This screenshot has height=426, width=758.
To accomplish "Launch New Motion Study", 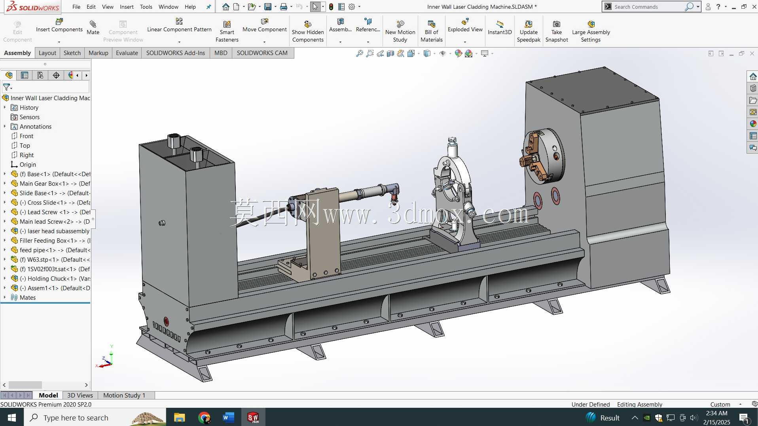I will click(400, 32).
